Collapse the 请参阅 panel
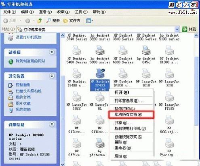This screenshot has height=166, width=200. coord(52,52)
